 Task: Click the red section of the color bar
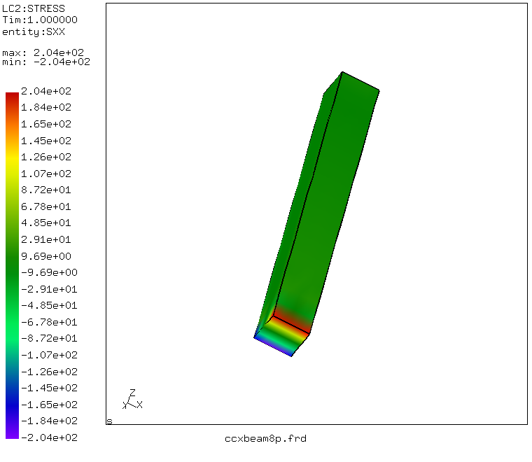point(12,101)
